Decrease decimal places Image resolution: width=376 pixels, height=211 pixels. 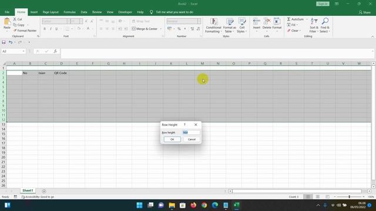(x=198, y=29)
